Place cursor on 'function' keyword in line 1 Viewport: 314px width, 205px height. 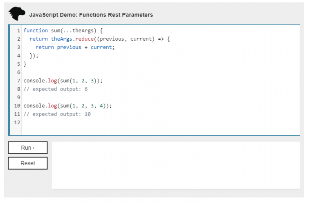pos(36,30)
